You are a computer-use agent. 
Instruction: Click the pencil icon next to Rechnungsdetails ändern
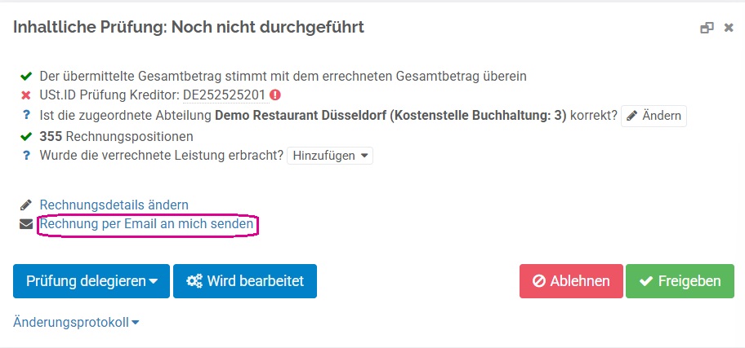pos(25,205)
